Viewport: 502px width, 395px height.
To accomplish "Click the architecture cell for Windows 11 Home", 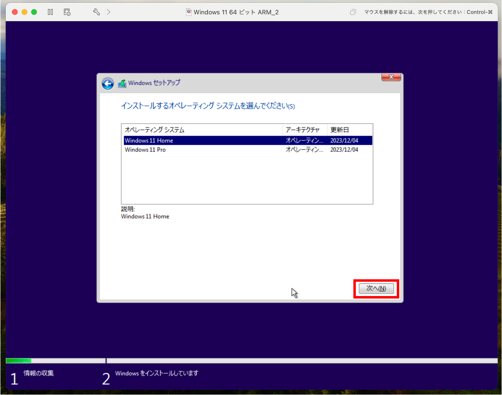I will [x=305, y=140].
